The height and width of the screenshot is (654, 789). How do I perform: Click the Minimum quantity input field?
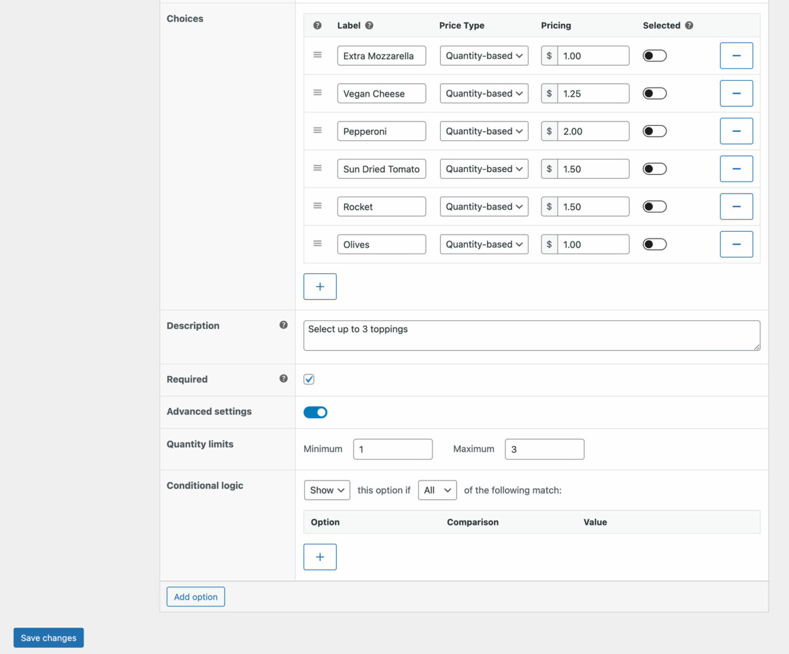click(x=392, y=449)
